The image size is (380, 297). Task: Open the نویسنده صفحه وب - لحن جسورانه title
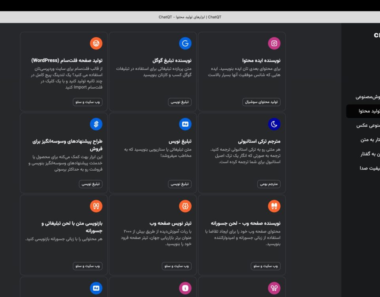point(245,223)
